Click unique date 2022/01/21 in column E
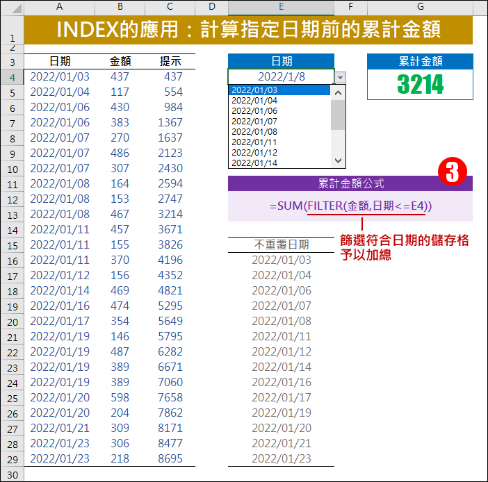 point(281,443)
